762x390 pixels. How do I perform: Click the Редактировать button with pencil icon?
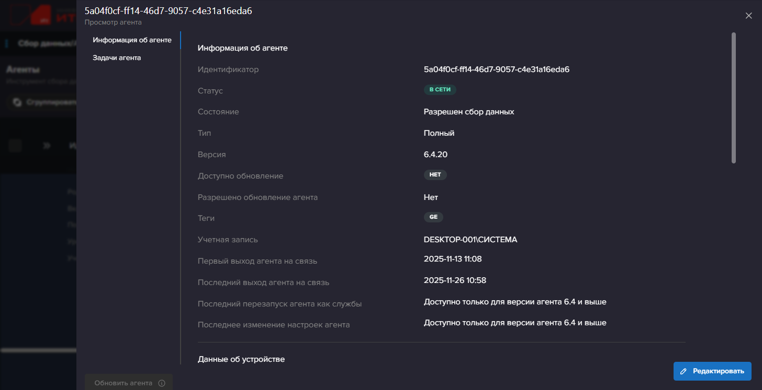point(712,371)
